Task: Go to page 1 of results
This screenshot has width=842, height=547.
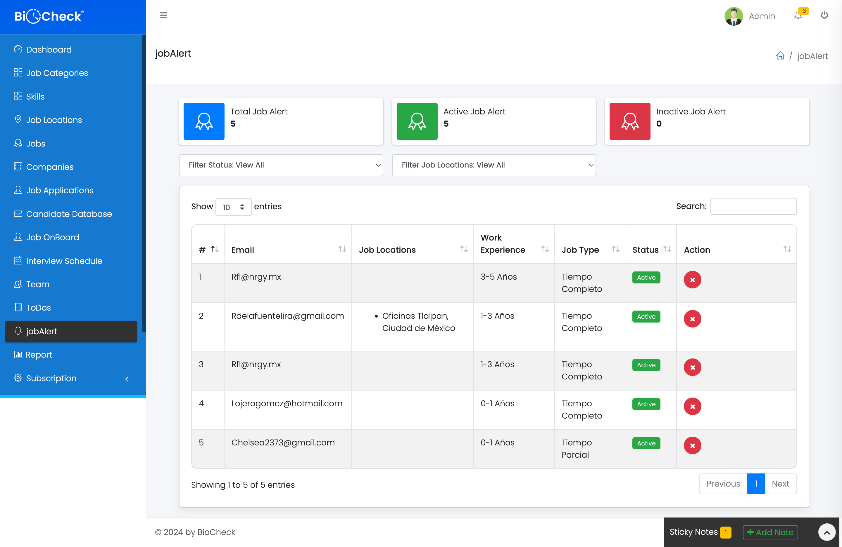Action: pos(756,484)
